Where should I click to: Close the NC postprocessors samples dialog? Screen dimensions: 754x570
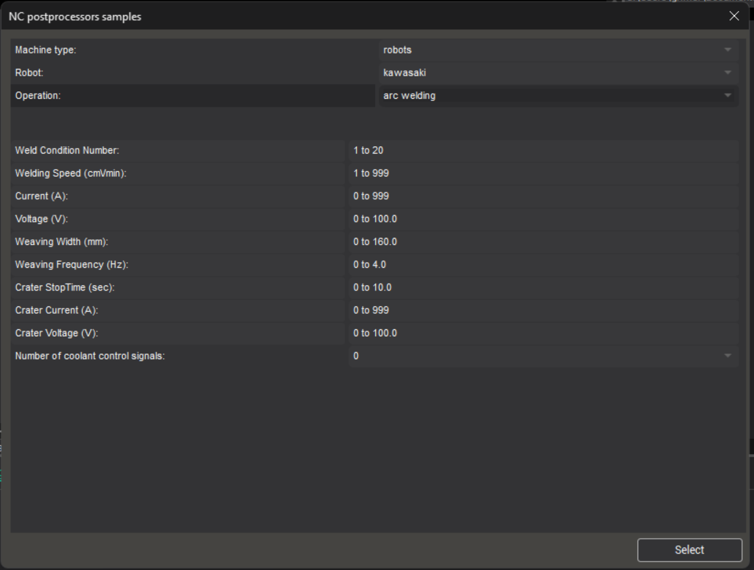click(x=734, y=16)
